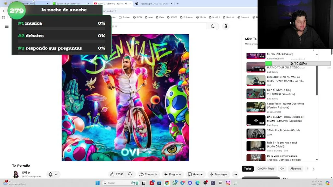Open the Subsonic bookmark
The width and height of the screenshot is (333, 187).
click(243, 17)
